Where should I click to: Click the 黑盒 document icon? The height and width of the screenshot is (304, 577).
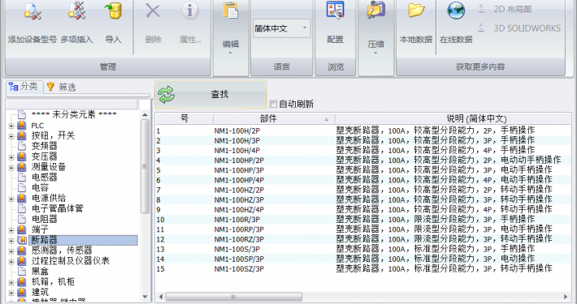[22, 272]
